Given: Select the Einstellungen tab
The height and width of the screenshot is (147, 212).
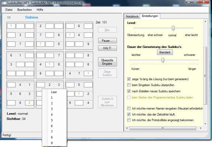Looking at the screenshot, I should point(150,16).
